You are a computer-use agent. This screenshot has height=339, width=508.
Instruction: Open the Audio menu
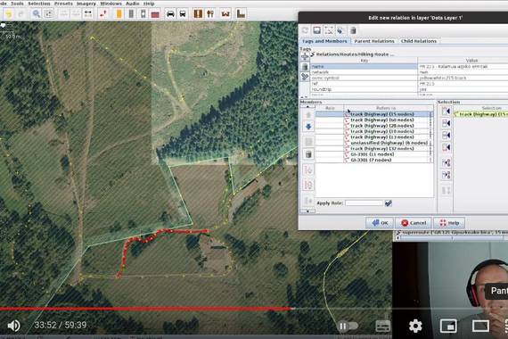[132, 4]
